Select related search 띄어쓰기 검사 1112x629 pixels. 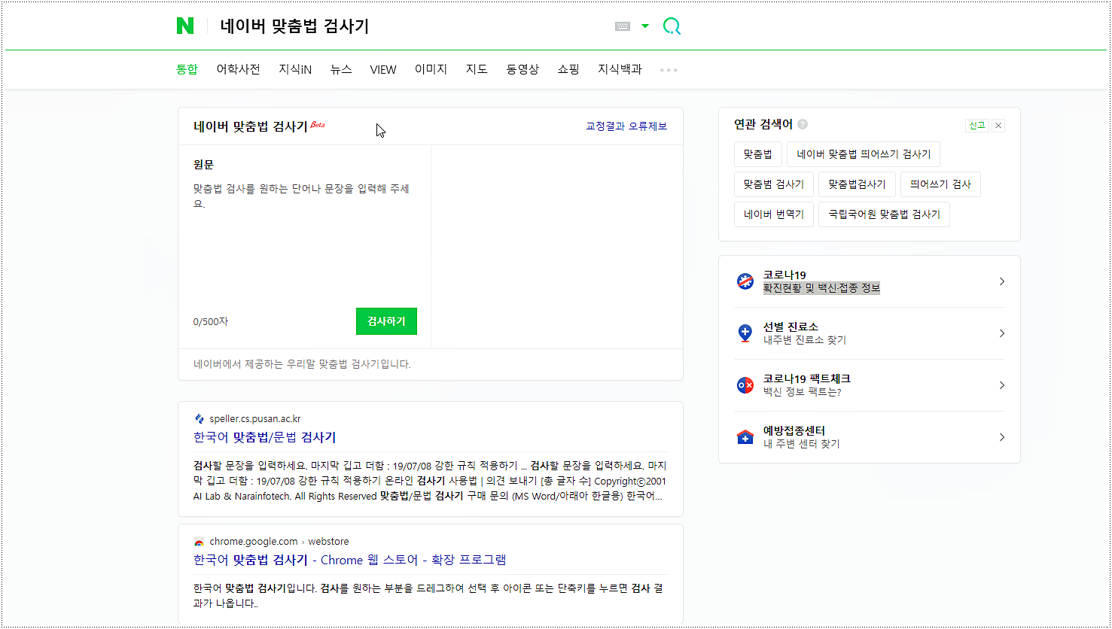click(x=940, y=184)
